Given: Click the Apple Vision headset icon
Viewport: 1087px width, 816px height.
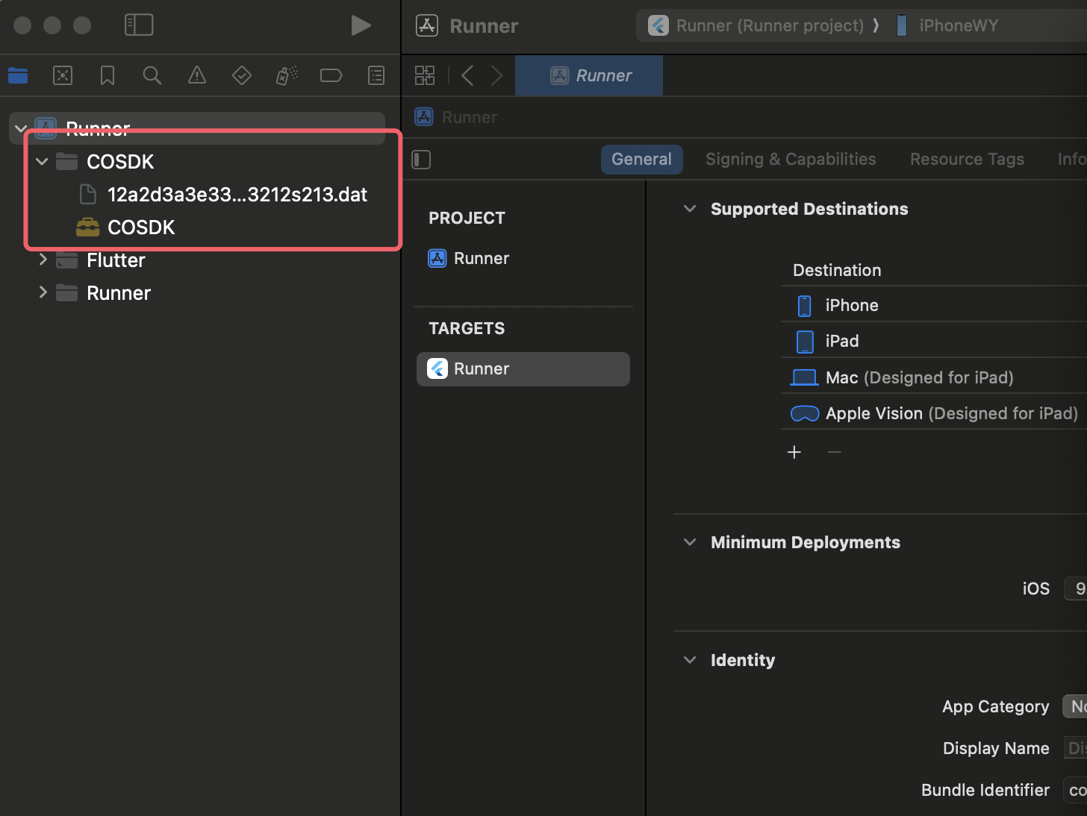Looking at the screenshot, I should click(805, 413).
